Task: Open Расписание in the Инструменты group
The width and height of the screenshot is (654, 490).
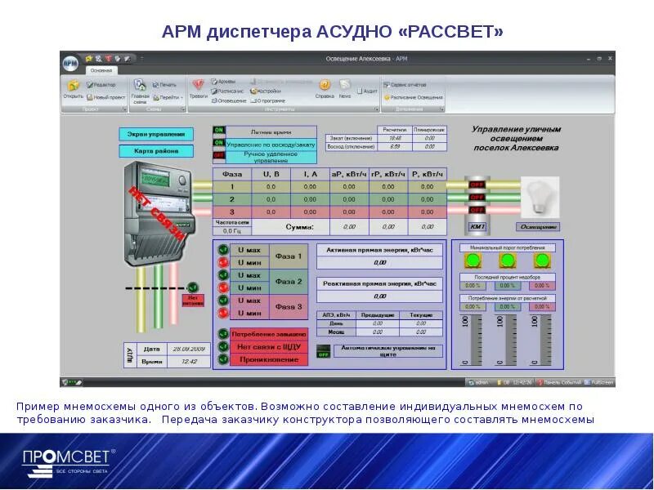Action: pyautogui.click(x=227, y=91)
